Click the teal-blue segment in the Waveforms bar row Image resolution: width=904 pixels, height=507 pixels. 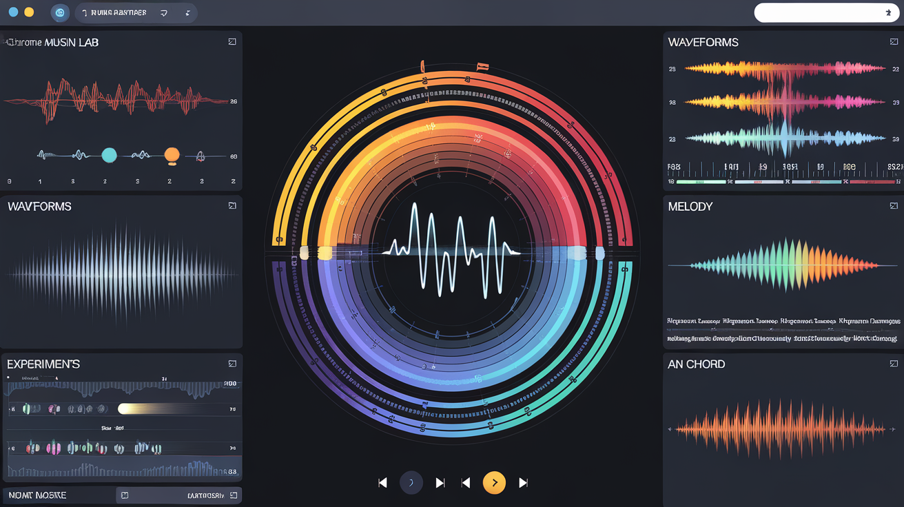click(816, 182)
